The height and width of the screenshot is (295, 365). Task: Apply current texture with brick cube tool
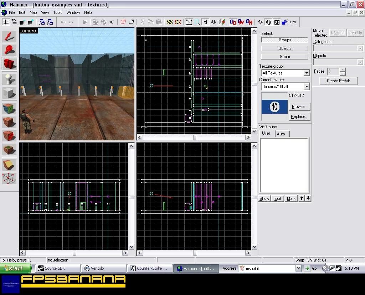pos(9,122)
